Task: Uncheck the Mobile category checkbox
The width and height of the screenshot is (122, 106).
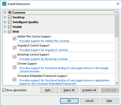Action: 10,27
